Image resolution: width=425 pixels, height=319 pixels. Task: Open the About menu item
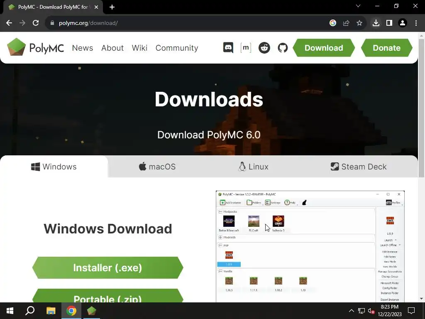click(x=112, y=48)
